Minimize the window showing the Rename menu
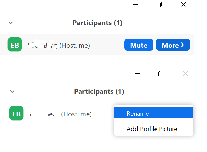This screenshot has height=152, width=207. point(137,74)
